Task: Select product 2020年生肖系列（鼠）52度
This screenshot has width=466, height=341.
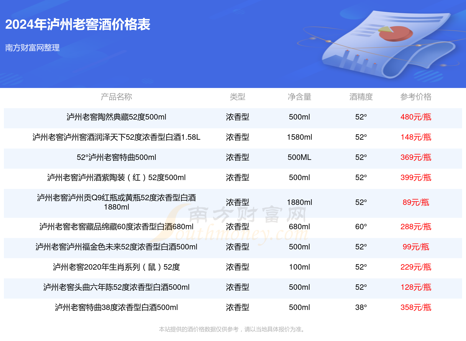Action: pyautogui.click(x=116, y=267)
